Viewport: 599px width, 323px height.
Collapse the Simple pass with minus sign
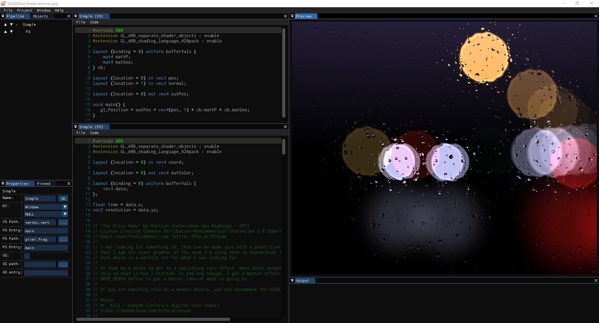click(17, 25)
